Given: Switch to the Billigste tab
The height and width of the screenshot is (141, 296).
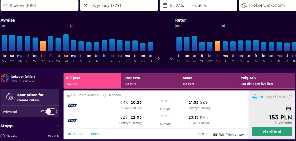Looking at the screenshot, I should tap(92, 81).
